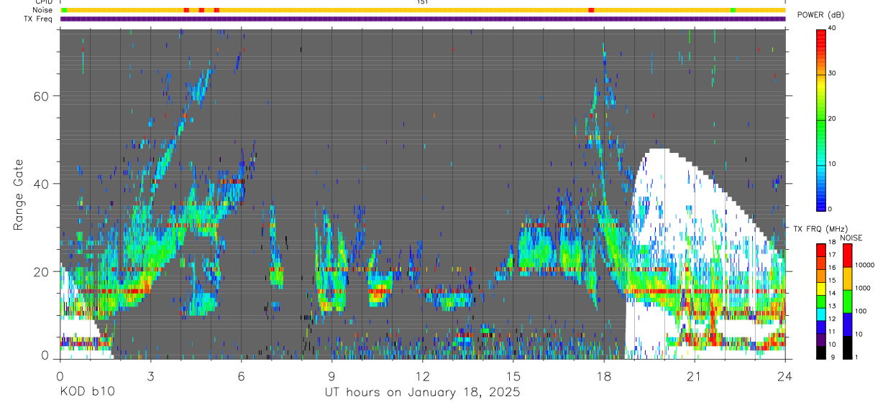Pick the orange swatch in NOISE legend bar

pos(847,279)
